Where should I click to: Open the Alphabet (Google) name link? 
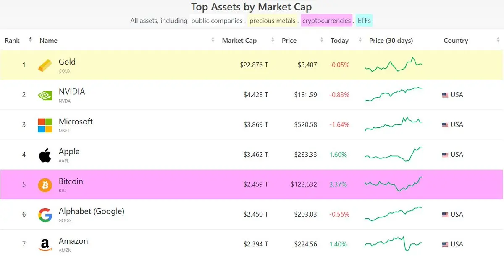click(x=92, y=211)
